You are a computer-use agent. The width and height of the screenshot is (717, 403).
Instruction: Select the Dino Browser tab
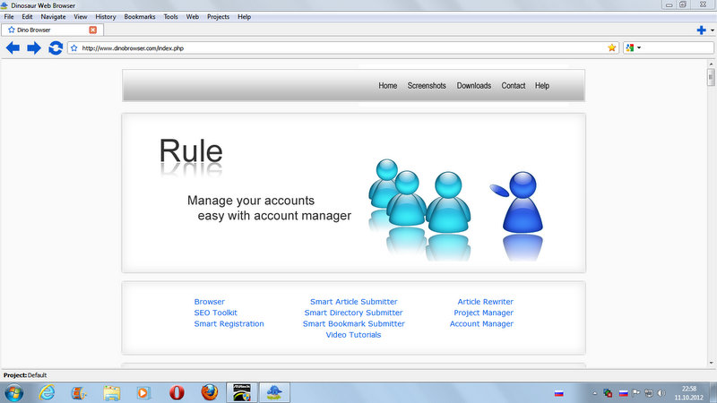(x=52, y=30)
